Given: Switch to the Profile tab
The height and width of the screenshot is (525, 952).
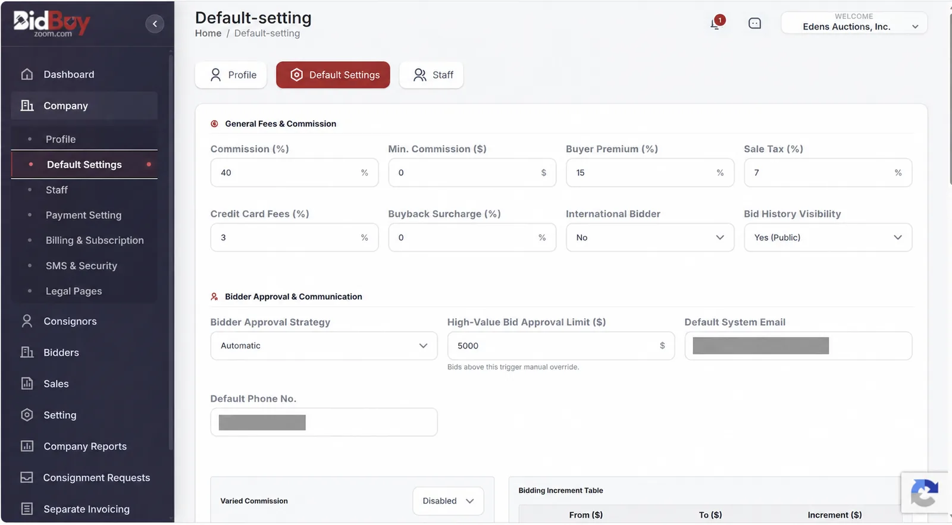Looking at the screenshot, I should coord(231,75).
